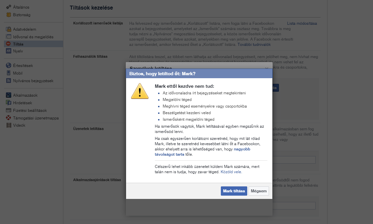Open Nyilvános bejegyzések settings
The width and height of the screenshot is (373, 224).
coord(33,80)
